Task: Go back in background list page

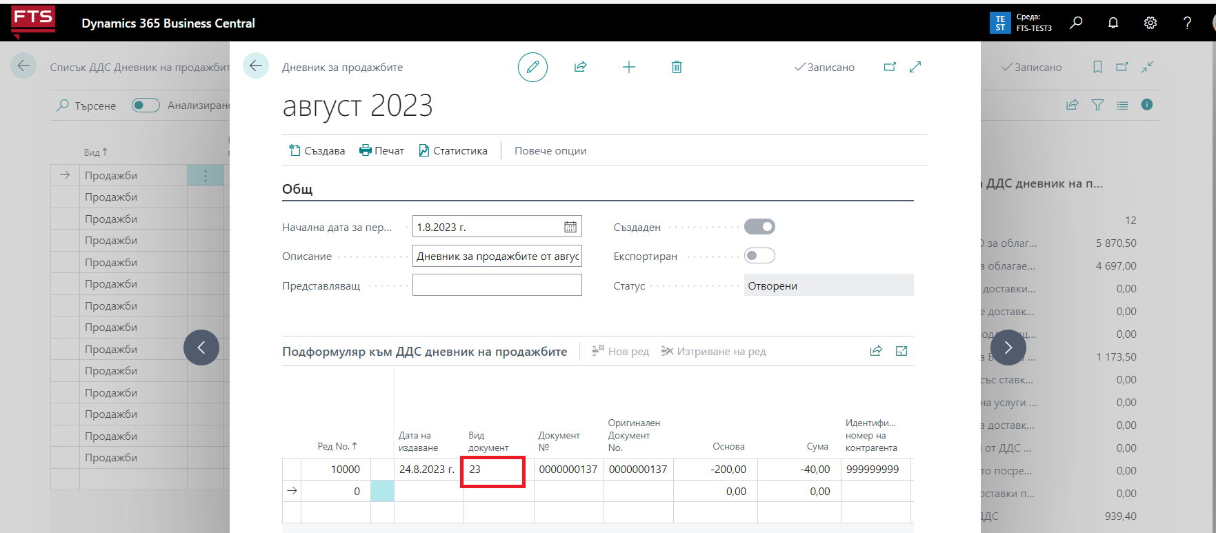Action: click(x=23, y=66)
